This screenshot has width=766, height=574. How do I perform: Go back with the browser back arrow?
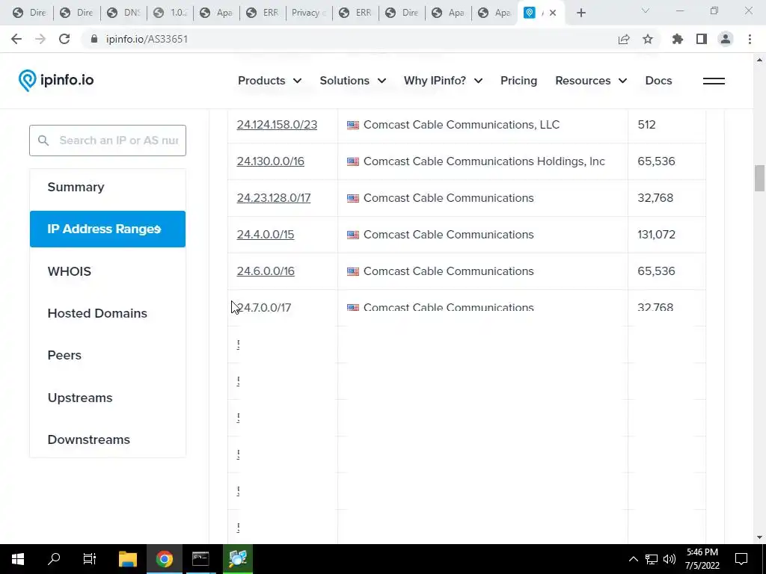click(16, 39)
